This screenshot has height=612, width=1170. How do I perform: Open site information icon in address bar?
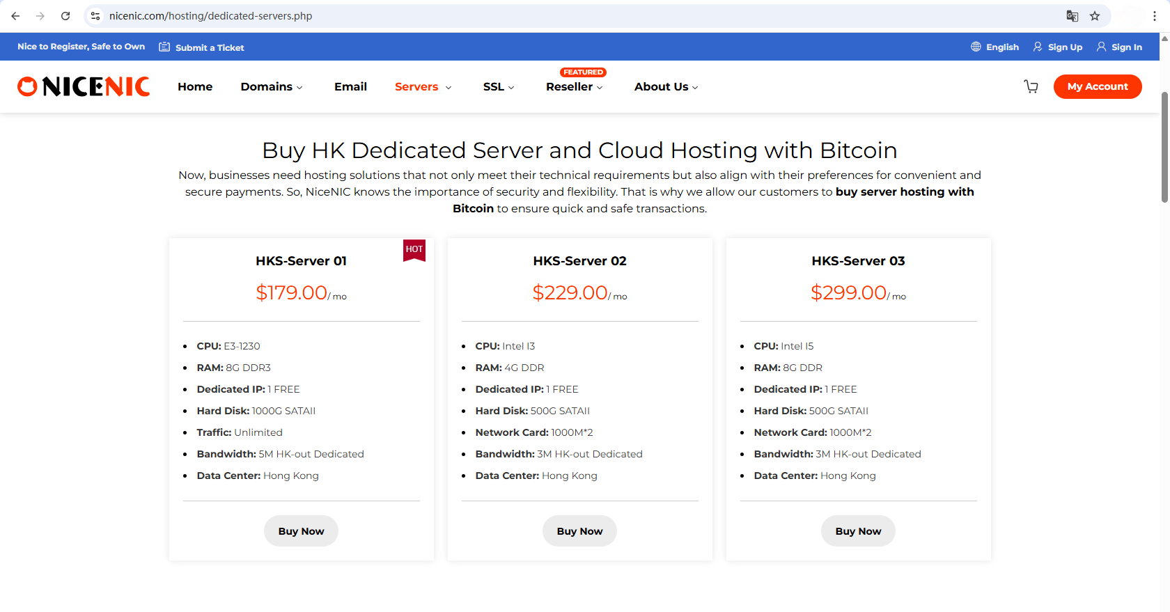[95, 16]
